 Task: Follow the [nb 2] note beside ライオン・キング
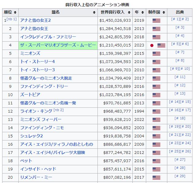59,110
